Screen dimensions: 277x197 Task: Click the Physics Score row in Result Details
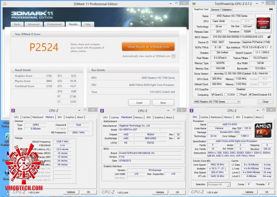[33, 81]
